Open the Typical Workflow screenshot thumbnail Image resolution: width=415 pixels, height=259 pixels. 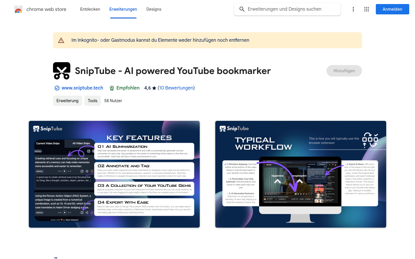tap(301, 174)
